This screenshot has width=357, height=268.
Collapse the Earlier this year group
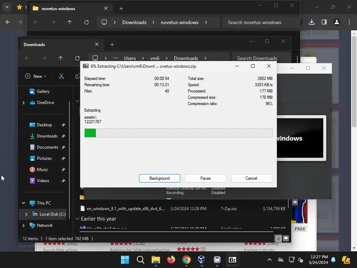[x=77, y=219]
